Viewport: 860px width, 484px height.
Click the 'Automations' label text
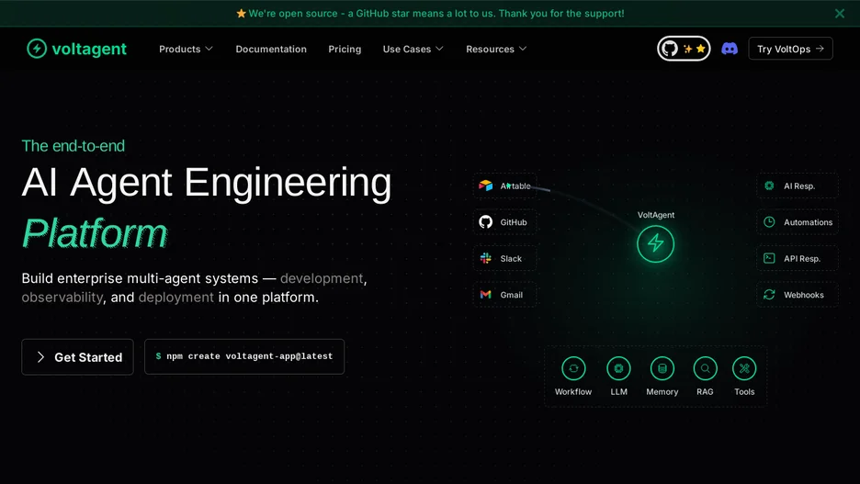[x=808, y=222]
